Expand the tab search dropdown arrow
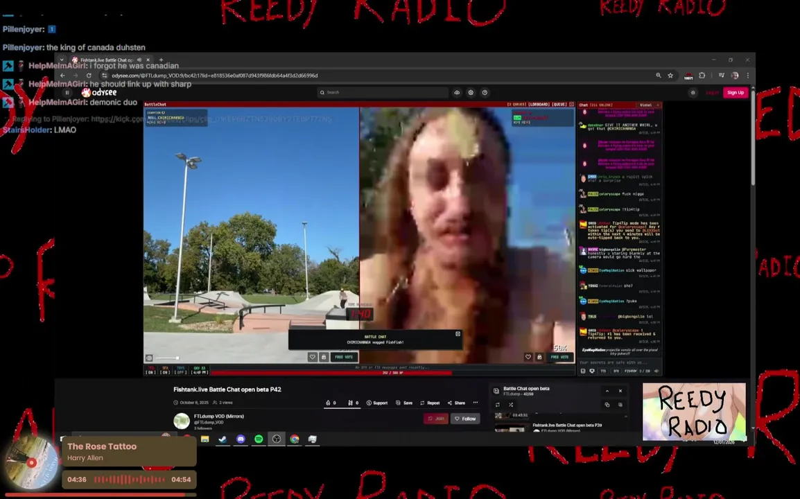 point(62,60)
